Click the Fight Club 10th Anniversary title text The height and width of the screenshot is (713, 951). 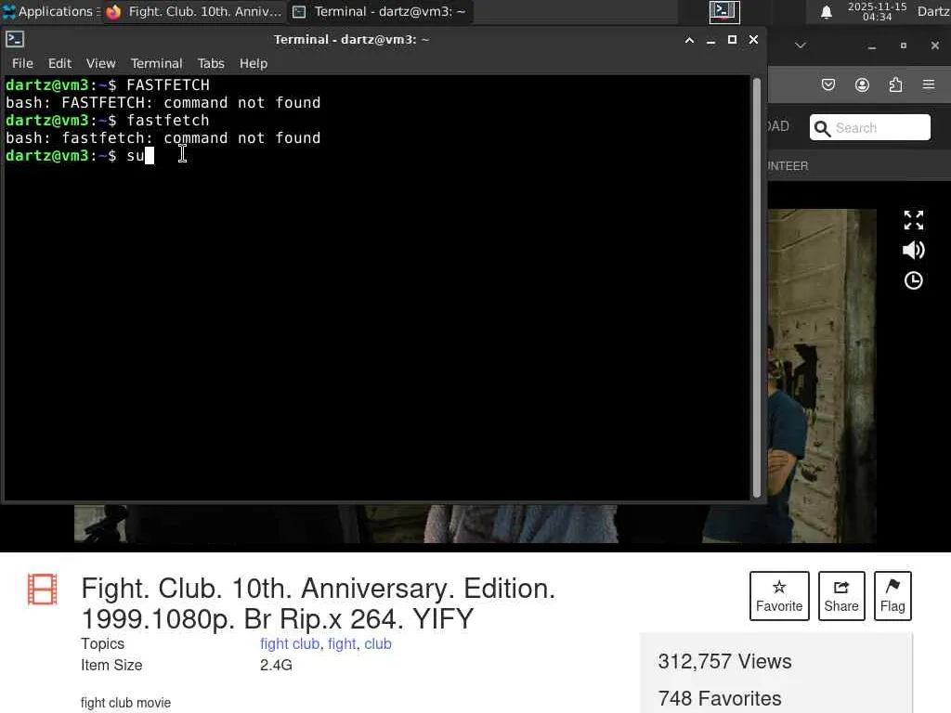click(x=319, y=603)
